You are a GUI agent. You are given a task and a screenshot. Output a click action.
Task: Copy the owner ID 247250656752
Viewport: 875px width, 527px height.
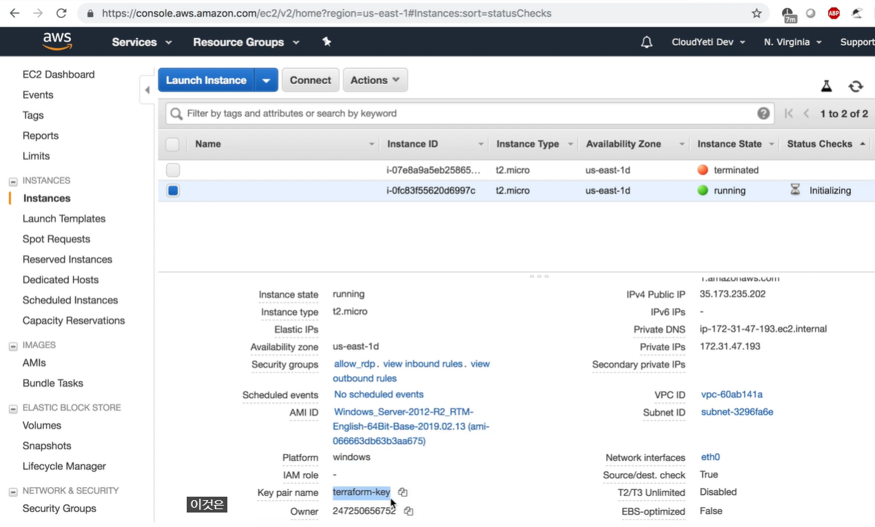(x=409, y=511)
